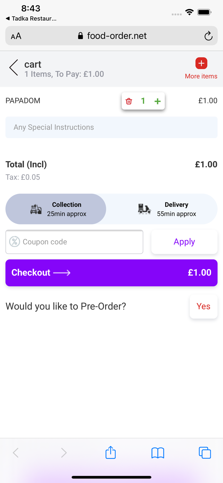Tap the Safari back navigation arrow

point(16,453)
